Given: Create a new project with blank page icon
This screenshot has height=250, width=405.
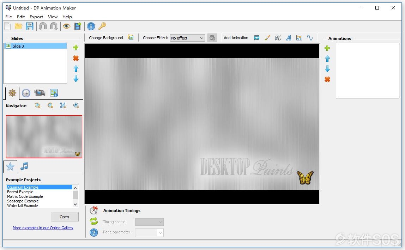Looking at the screenshot, I should pos(7,26).
